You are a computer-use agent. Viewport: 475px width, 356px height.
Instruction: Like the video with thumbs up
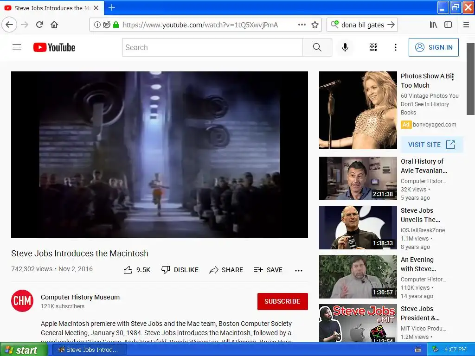[137, 270]
